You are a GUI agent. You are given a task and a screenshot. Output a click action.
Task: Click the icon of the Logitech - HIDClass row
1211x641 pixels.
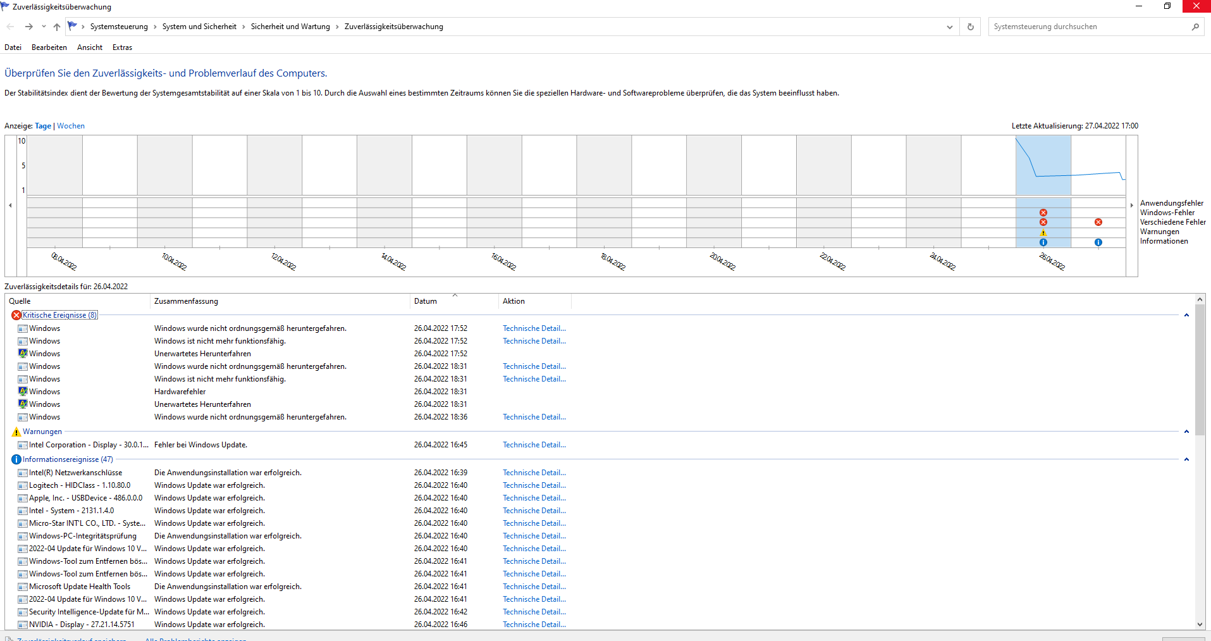tap(23, 485)
